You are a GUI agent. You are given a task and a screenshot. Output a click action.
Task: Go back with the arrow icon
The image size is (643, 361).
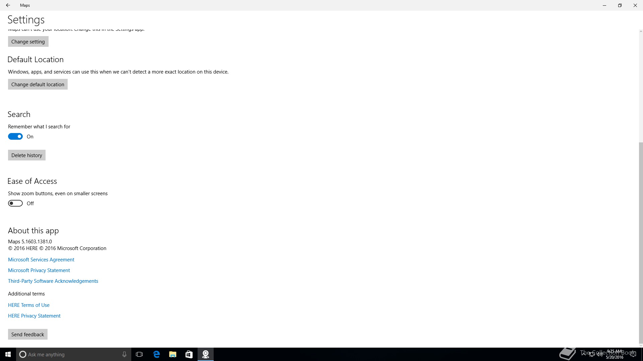point(8,5)
